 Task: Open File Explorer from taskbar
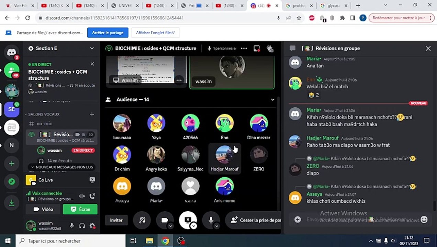pyautogui.click(x=149, y=241)
